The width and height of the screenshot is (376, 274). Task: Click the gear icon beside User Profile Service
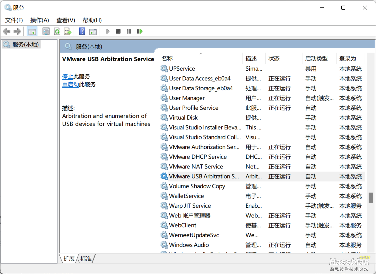pyautogui.click(x=164, y=108)
